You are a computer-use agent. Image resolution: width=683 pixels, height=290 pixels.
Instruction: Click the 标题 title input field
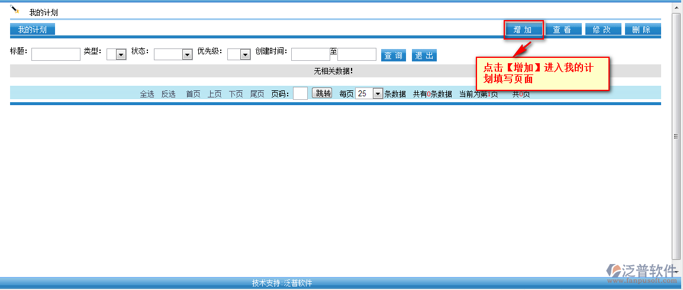tap(56, 54)
